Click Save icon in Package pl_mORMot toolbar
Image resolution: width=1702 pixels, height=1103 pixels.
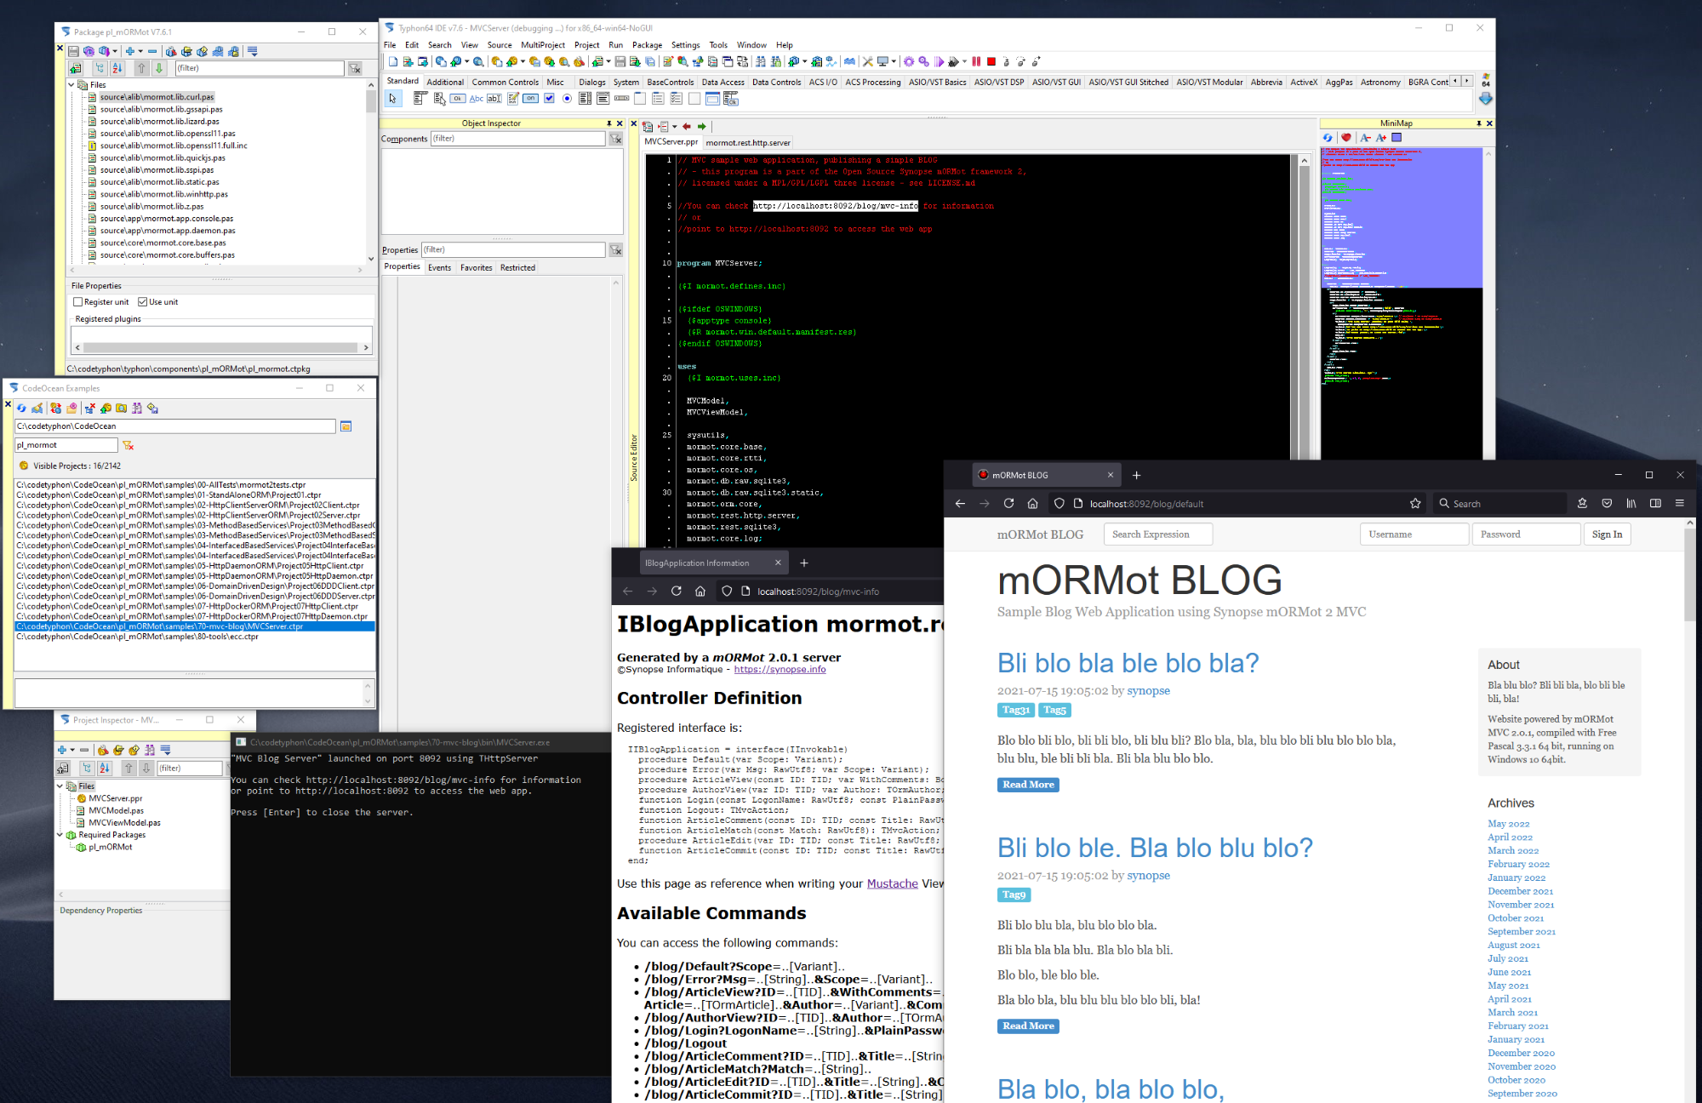(74, 51)
